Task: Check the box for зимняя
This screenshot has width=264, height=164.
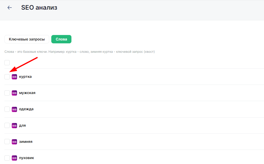Action: pos(7,142)
